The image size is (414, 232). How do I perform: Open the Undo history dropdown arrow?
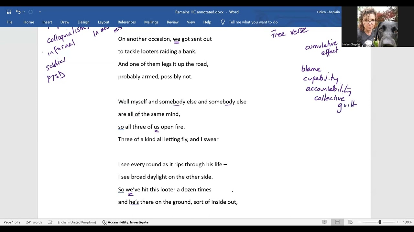24,12
